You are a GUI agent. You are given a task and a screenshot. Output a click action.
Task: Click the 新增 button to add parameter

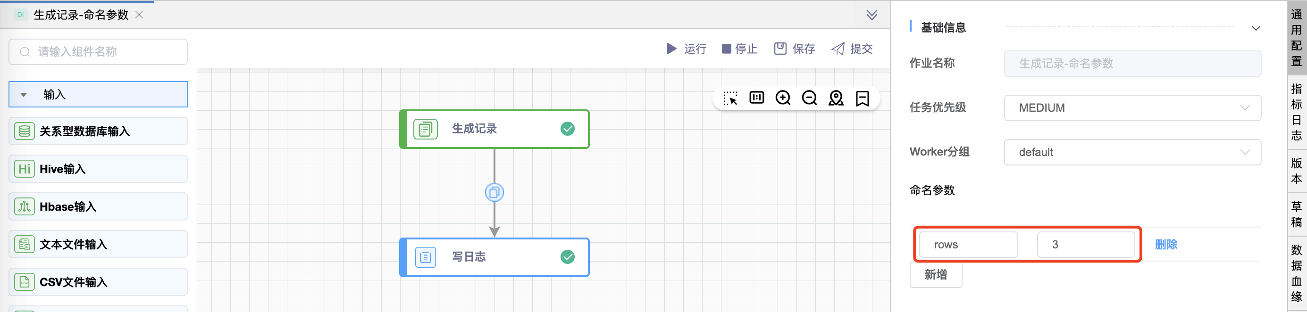click(x=936, y=274)
